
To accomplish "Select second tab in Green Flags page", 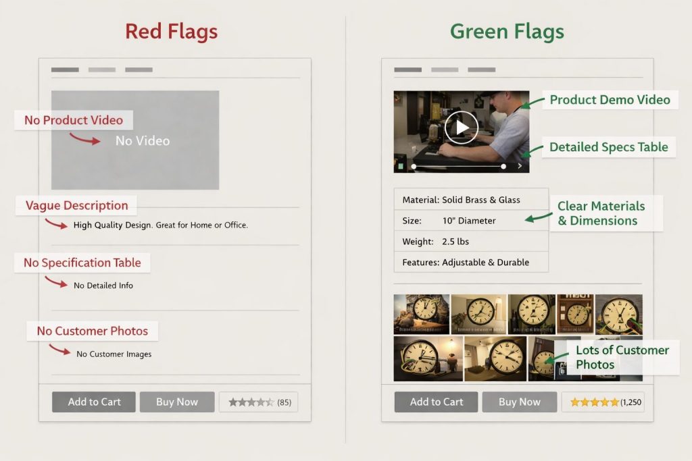I will click(445, 70).
